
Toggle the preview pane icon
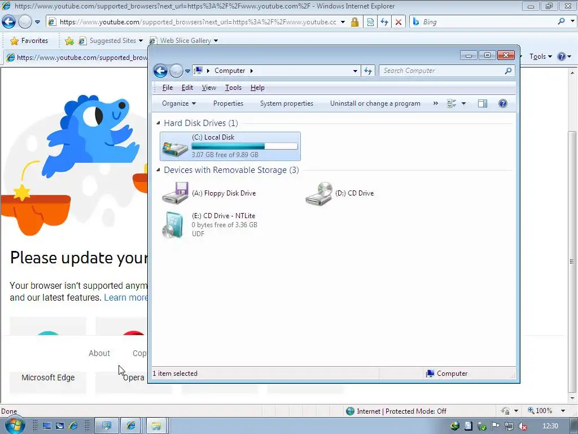tap(483, 103)
